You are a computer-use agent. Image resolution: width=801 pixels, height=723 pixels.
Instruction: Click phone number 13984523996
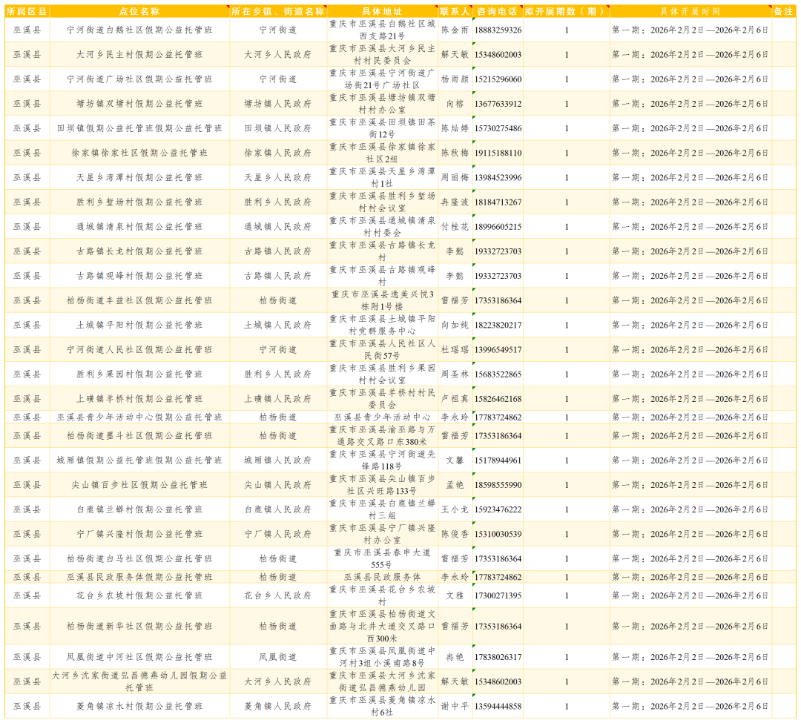[498, 177]
